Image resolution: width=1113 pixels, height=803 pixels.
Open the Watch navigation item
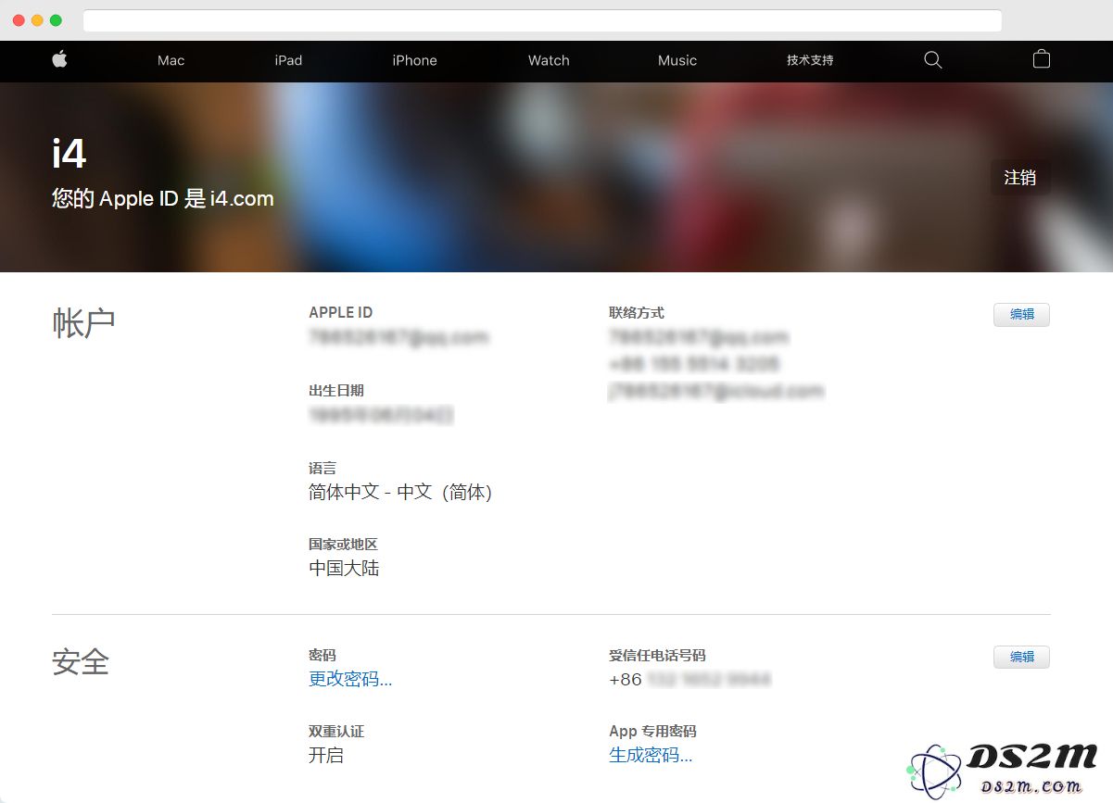(x=549, y=60)
